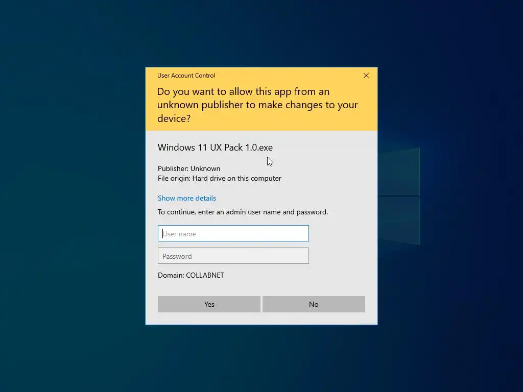Click the 'To continue, enter an admin' instruction text
This screenshot has height=392, width=523.
pyautogui.click(x=243, y=212)
